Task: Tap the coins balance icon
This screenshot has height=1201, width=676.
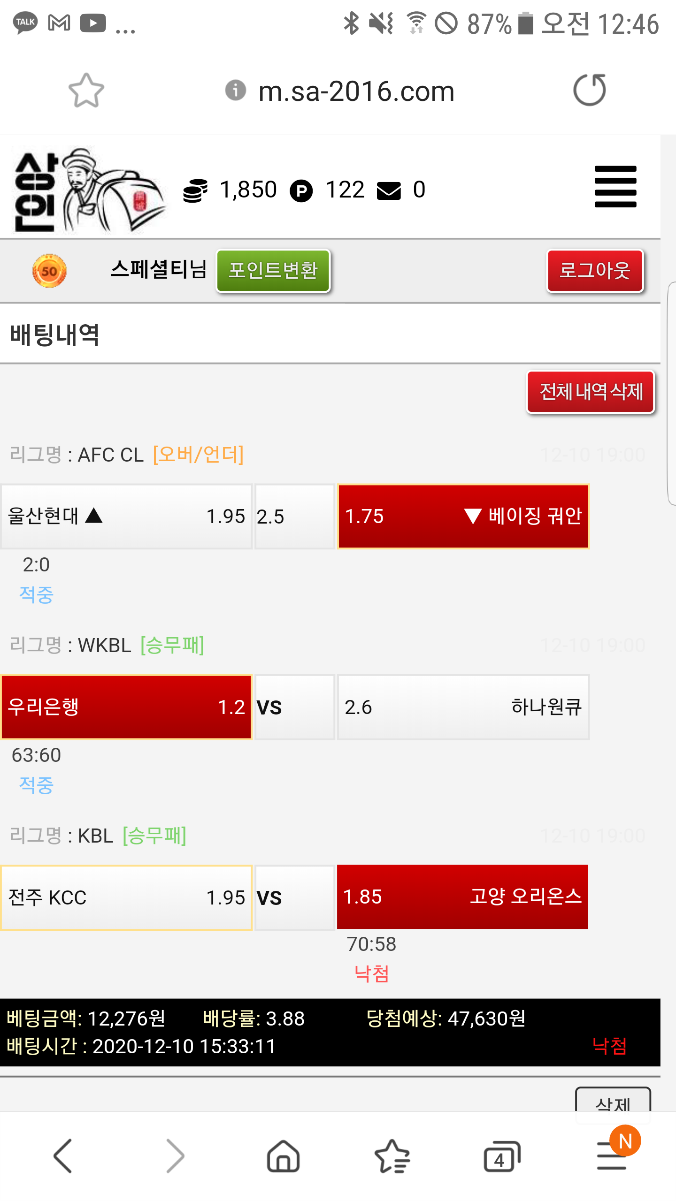Action: 195,190
